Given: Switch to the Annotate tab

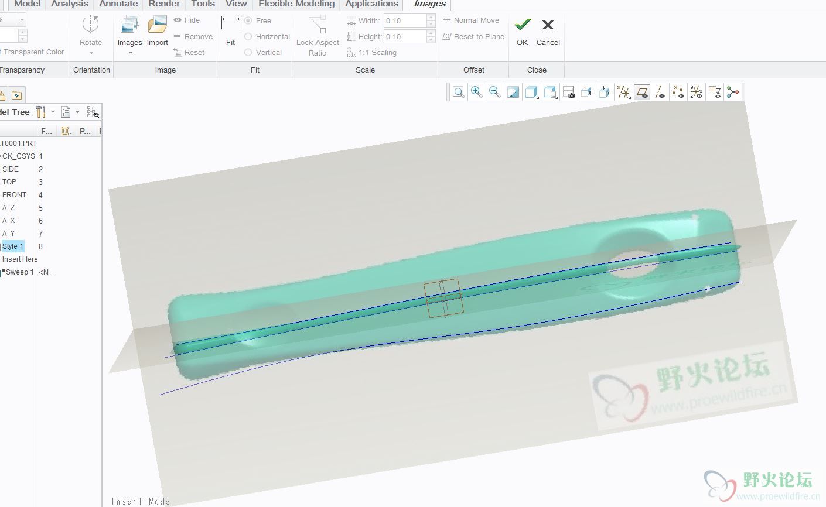Looking at the screenshot, I should (118, 4).
